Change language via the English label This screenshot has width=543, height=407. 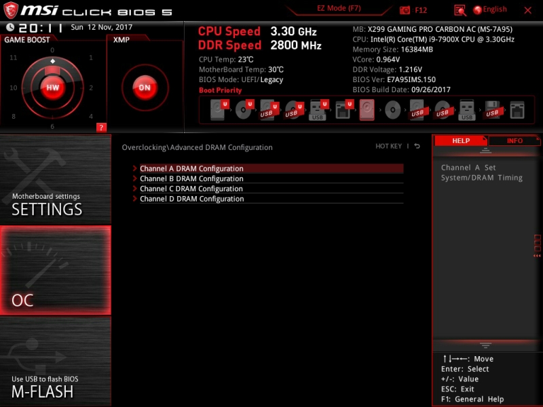click(495, 9)
